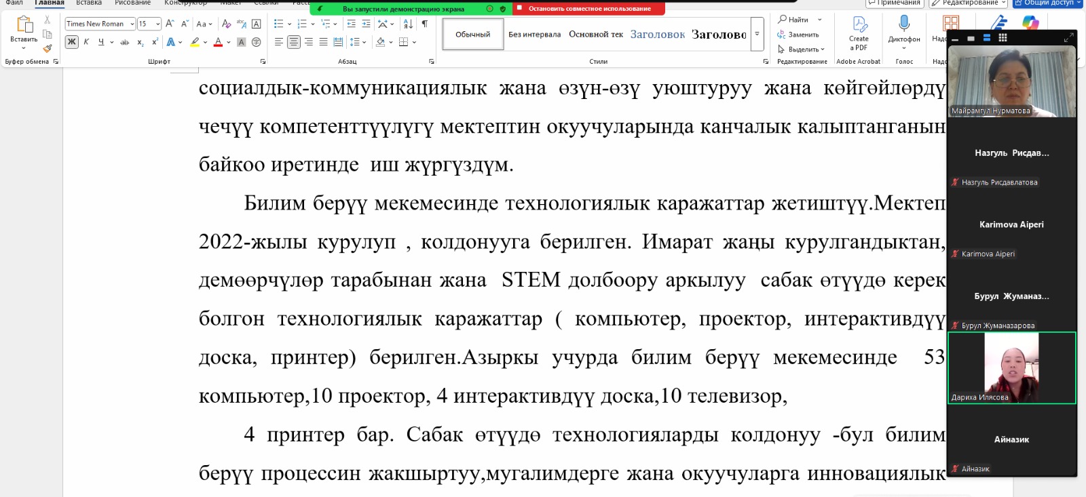Click the Increase Indent icon
The width and height of the screenshot is (1086, 497).
pyautogui.click(x=367, y=24)
